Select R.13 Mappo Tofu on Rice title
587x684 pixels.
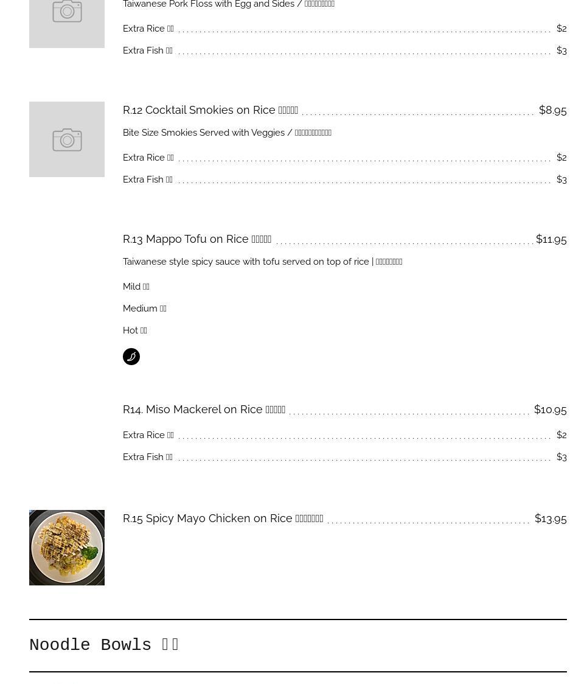tap(196, 239)
